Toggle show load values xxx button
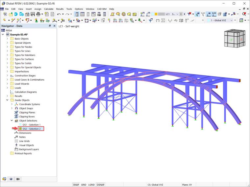250x187 pixels. [x=214, y=14]
